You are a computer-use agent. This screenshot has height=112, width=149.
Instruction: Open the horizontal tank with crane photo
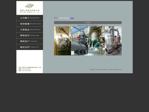point(63,41)
